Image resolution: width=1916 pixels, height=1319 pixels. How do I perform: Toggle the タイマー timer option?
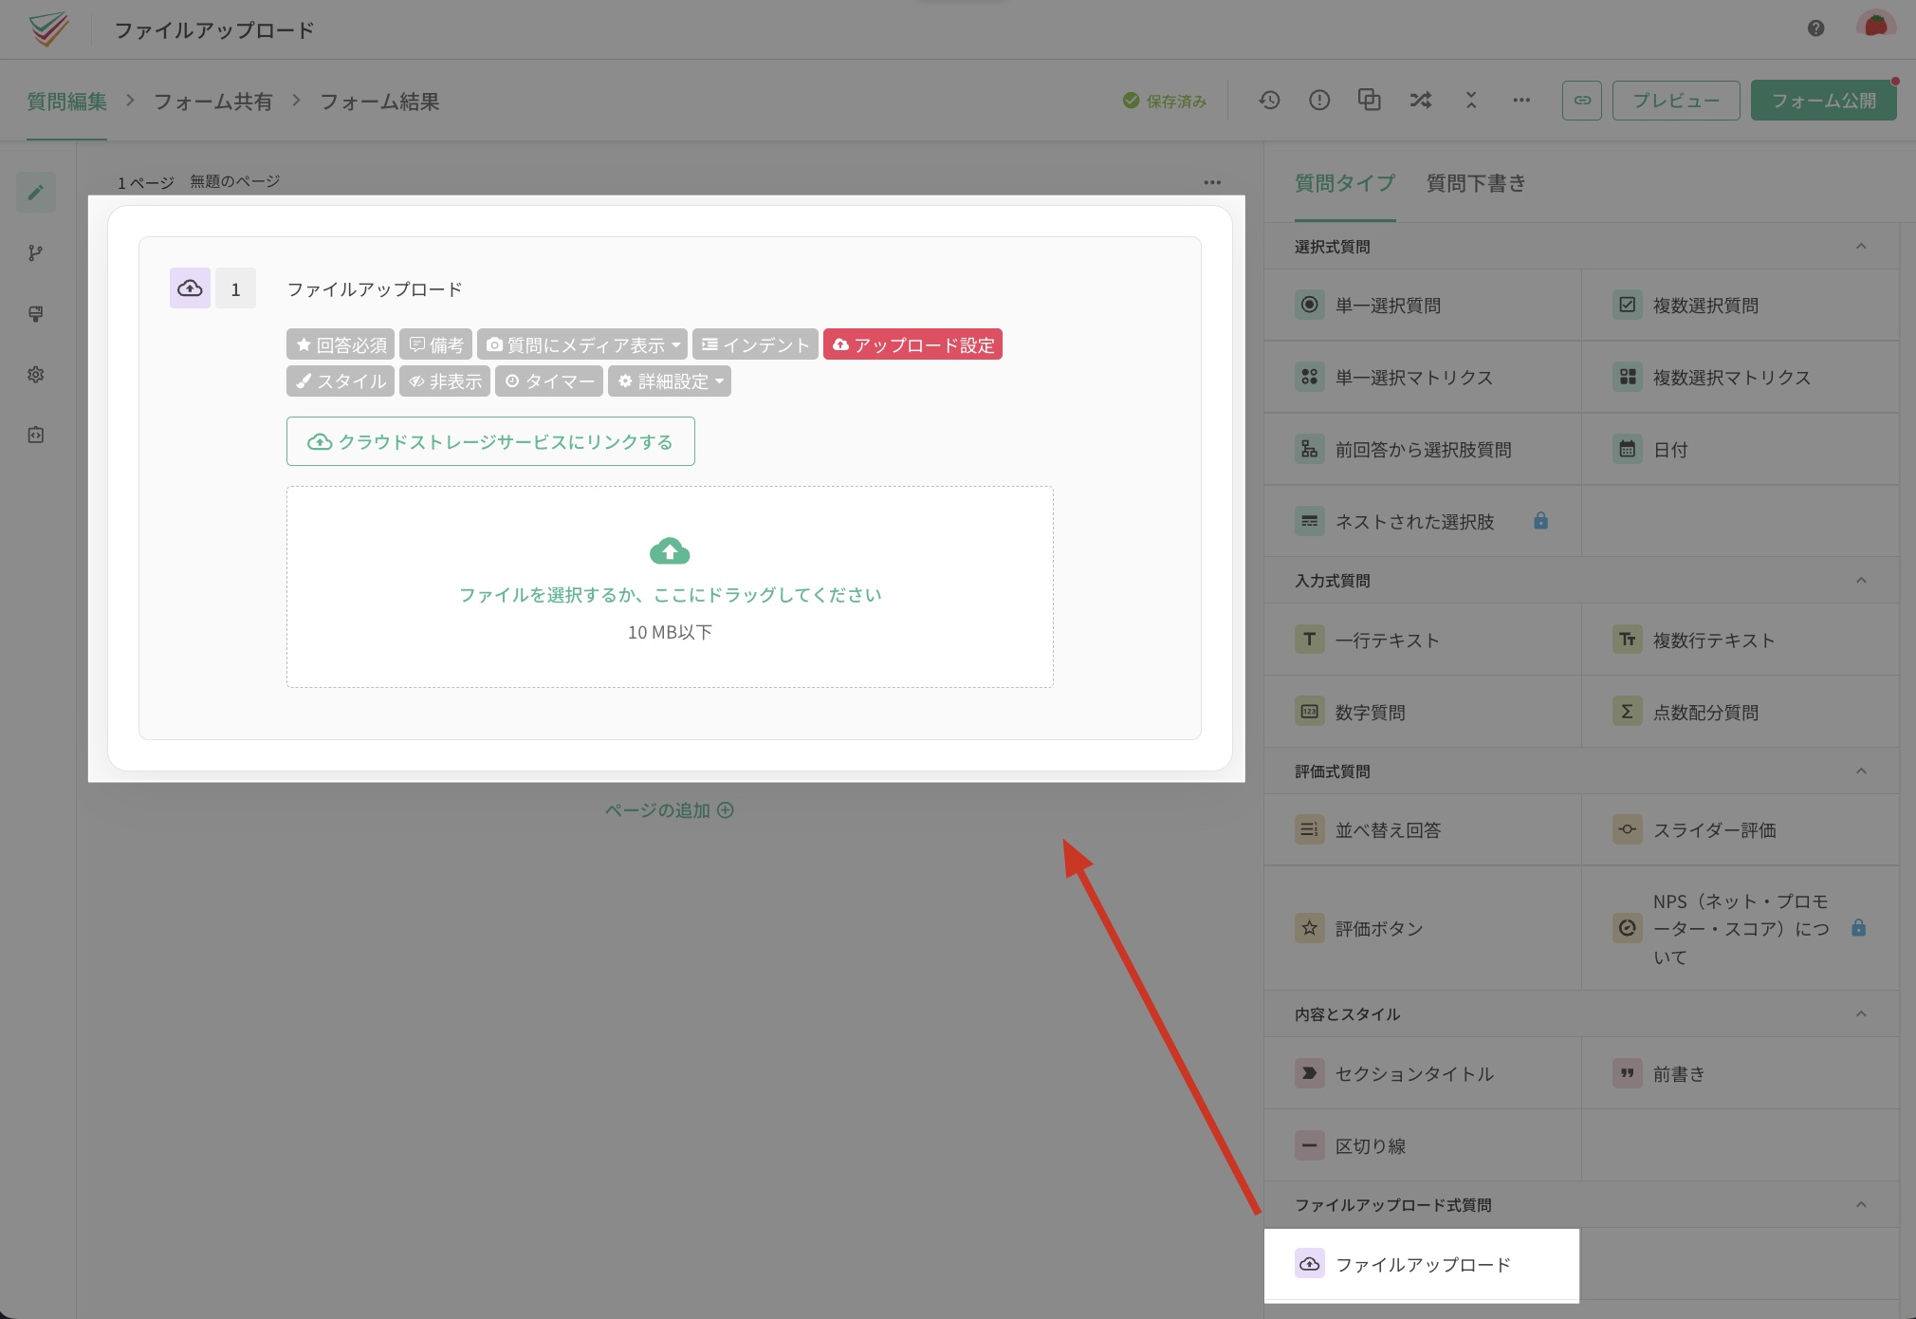(x=549, y=381)
